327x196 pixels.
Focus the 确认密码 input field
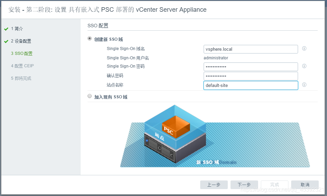pyautogui.click(x=251, y=76)
